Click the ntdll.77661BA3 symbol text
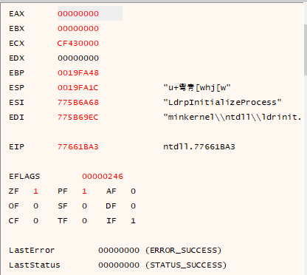 199,146
